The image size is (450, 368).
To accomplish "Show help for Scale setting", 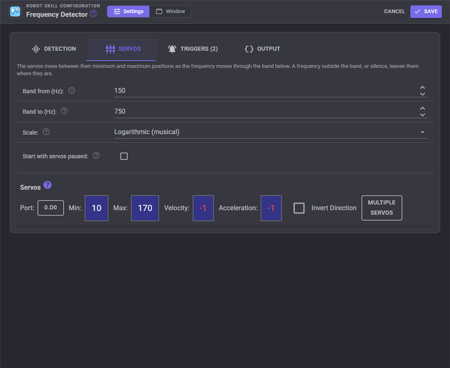I will [46, 132].
